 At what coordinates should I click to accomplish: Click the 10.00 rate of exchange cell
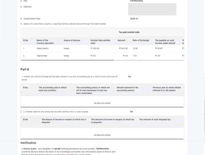pyautogui.click(x=135, y=48)
